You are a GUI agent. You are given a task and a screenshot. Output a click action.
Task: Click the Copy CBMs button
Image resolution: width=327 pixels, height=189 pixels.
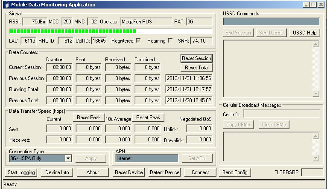[238, 125]
